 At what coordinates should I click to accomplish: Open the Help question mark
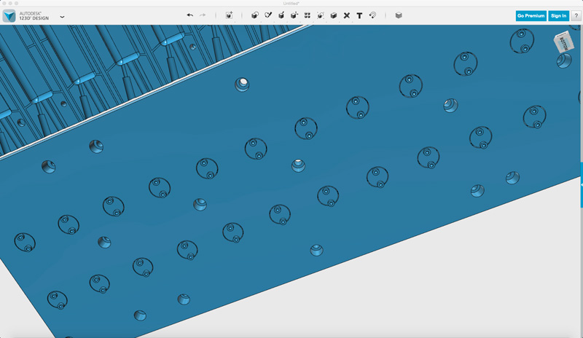pos(576,15)
